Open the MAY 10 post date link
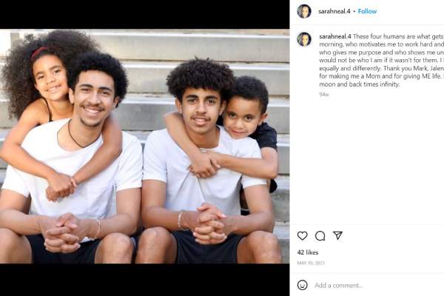This screenshot has height=296, width=444. (311, 263)
